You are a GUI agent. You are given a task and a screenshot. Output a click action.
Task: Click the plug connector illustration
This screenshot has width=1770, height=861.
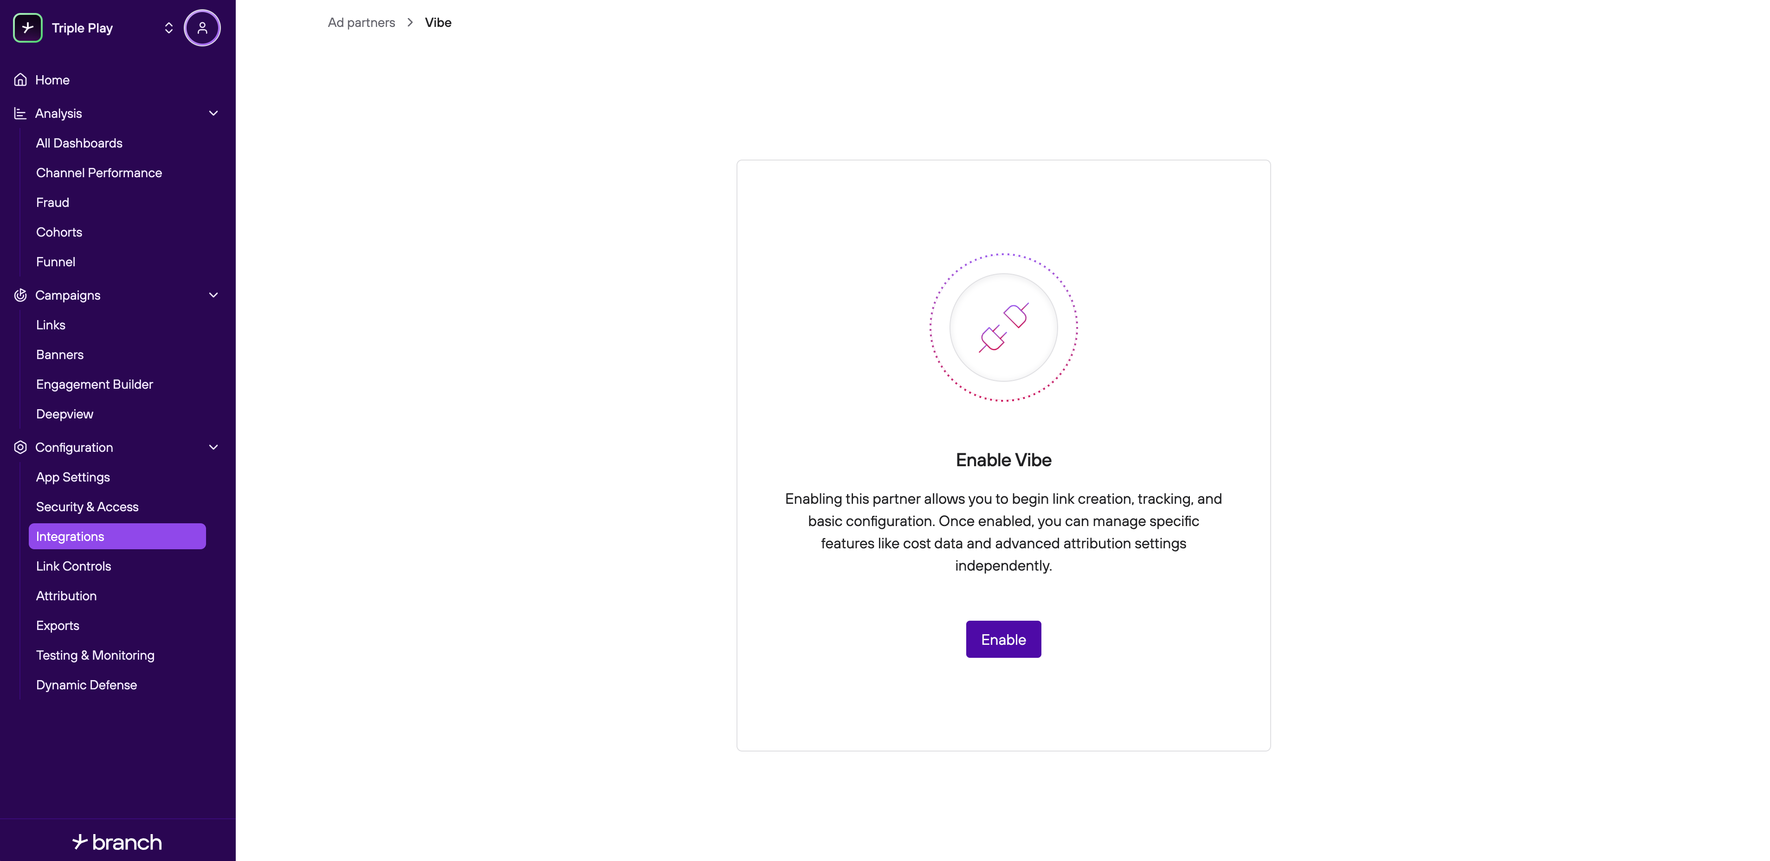pos(1003,328)
